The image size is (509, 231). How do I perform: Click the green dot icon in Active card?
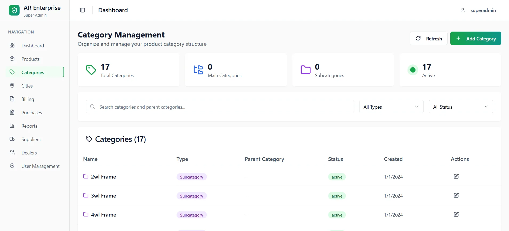point(413,70)
